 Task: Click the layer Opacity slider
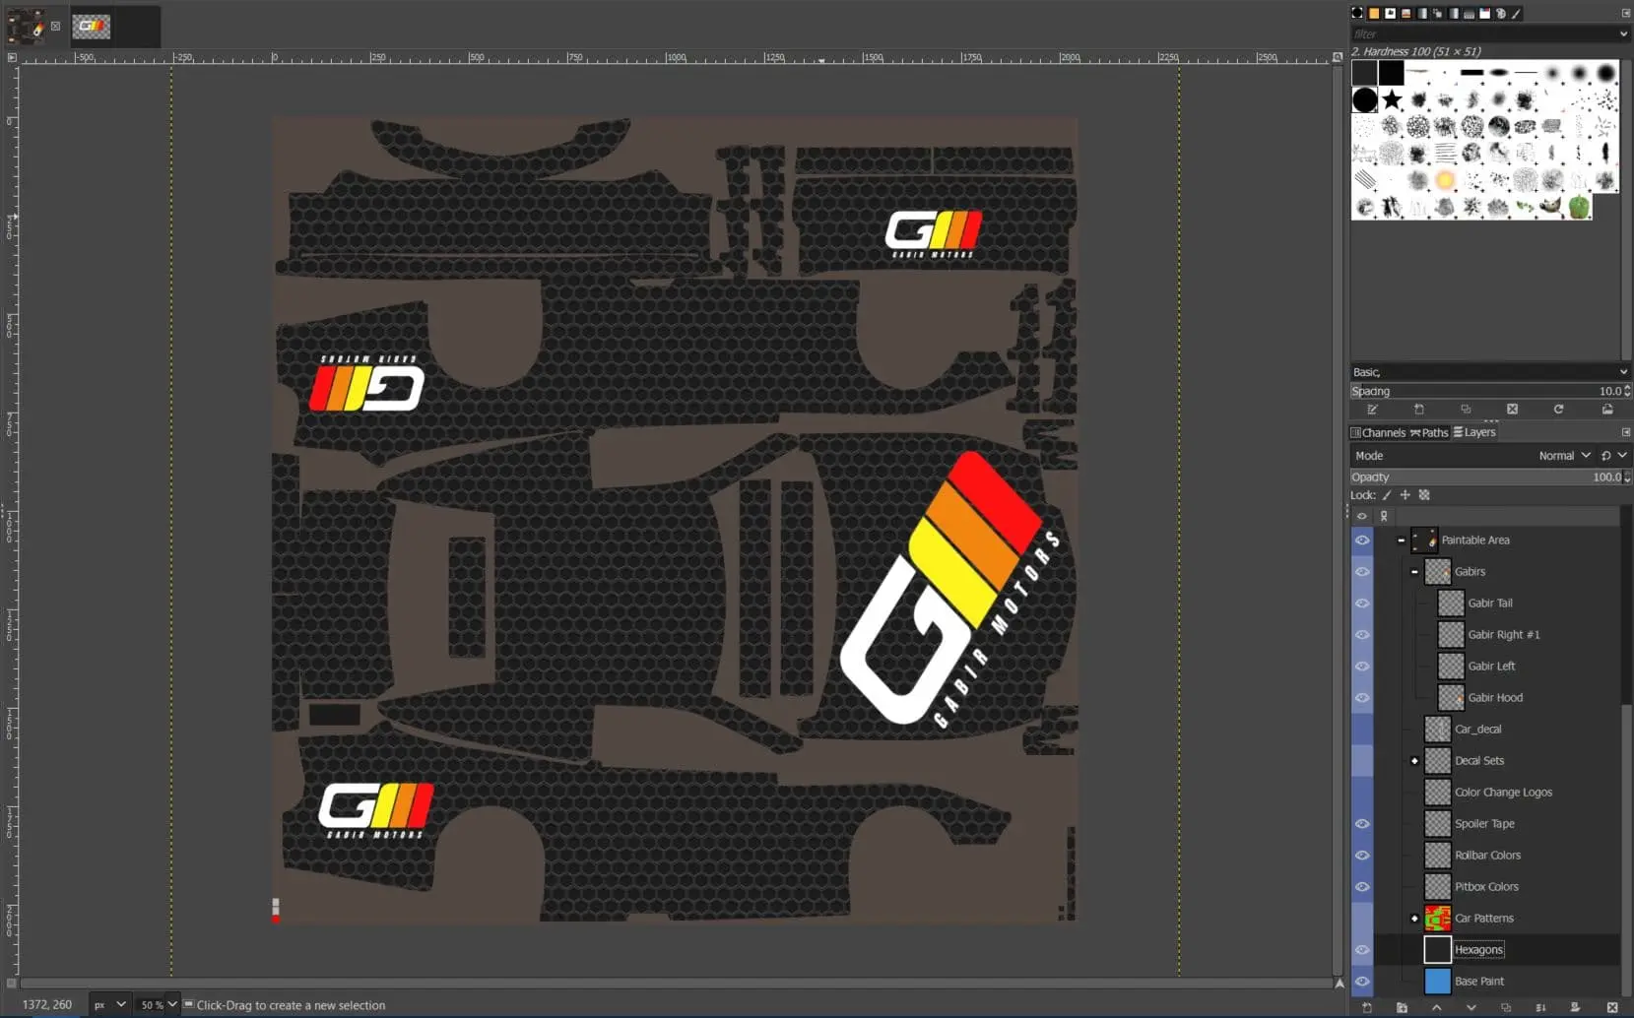(x=1477, y=477)
